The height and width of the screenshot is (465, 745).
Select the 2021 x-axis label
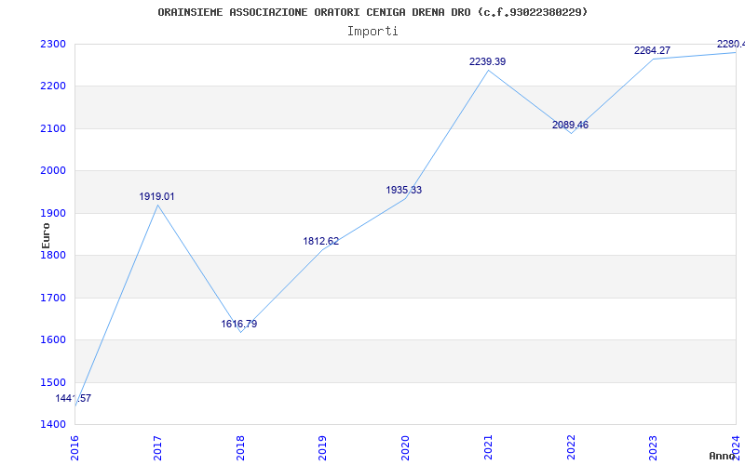click(x=488, y=447)
